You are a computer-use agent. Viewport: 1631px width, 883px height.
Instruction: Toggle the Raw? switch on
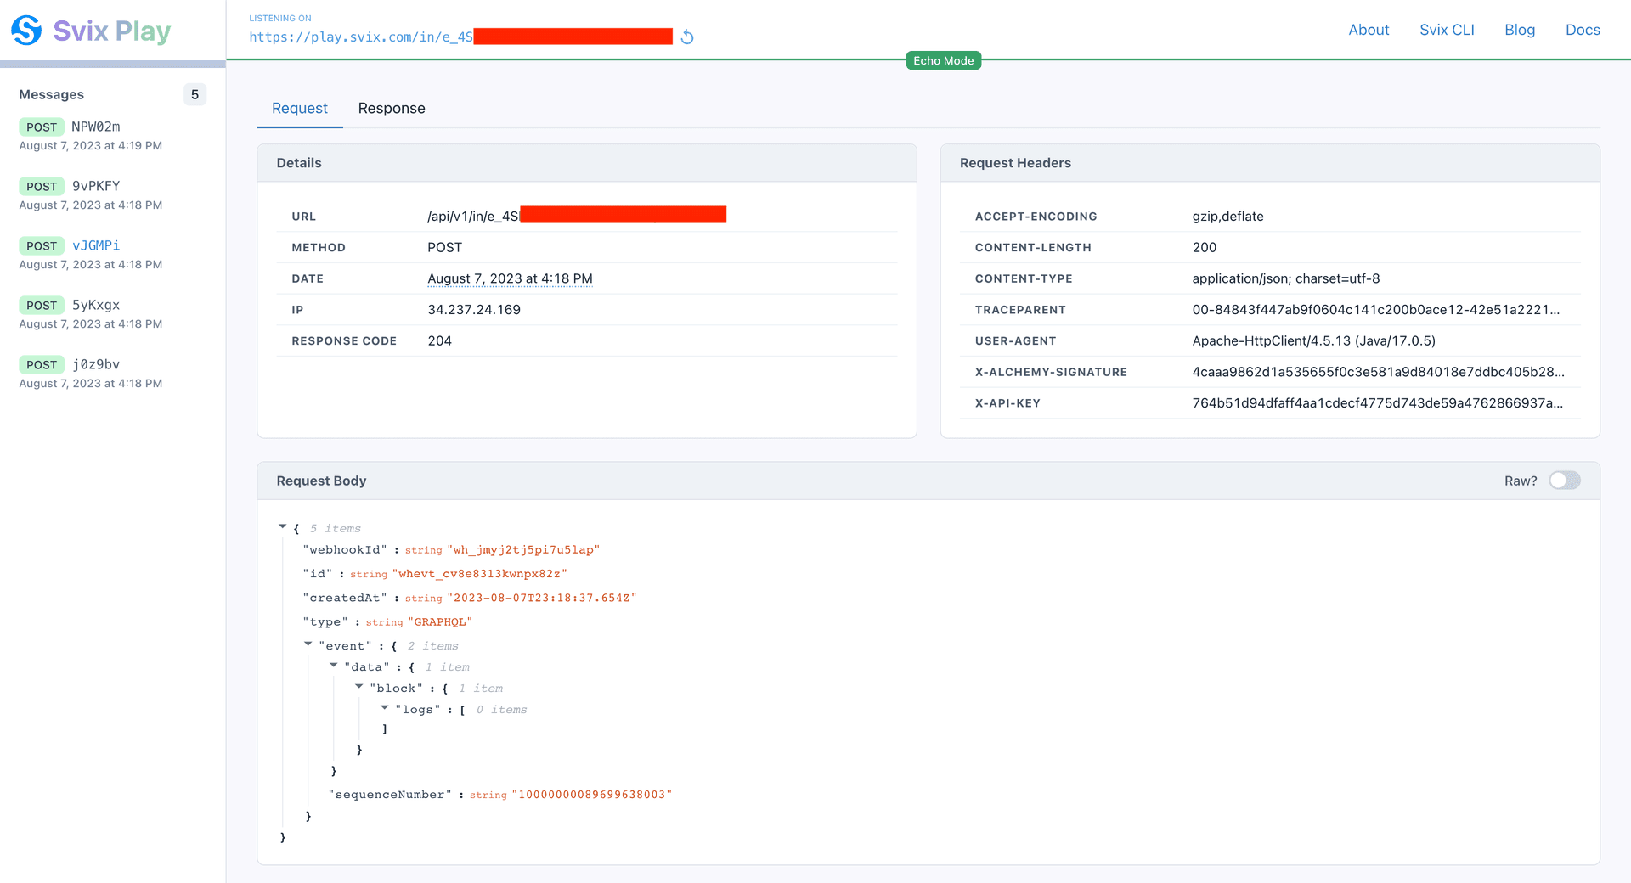tap(1564, 481)
